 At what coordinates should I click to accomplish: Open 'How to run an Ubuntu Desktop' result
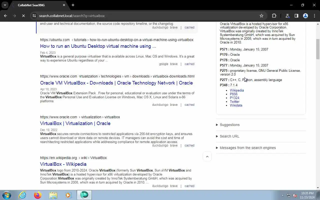[98, 46]
